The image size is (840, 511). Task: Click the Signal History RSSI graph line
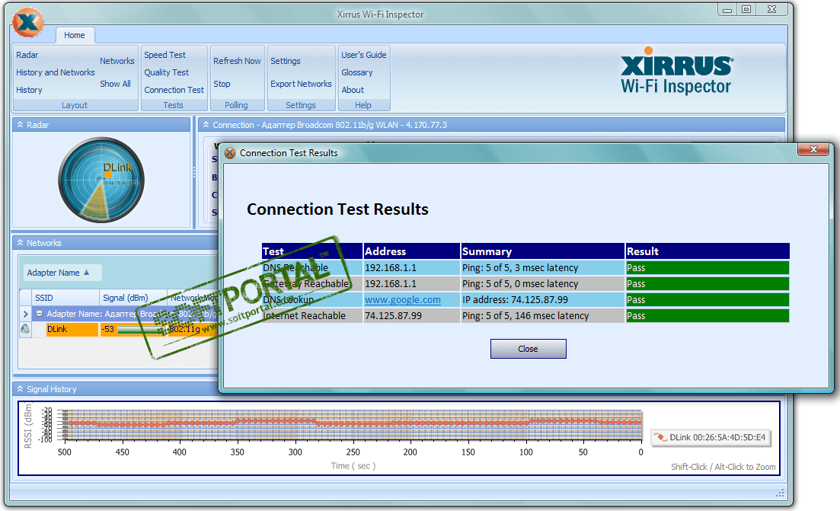point(353,423)
